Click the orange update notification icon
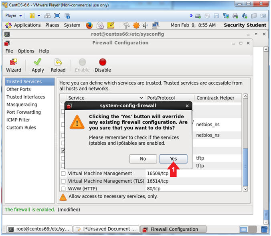This screenshot has width=271, height=236. coord(136,25)
